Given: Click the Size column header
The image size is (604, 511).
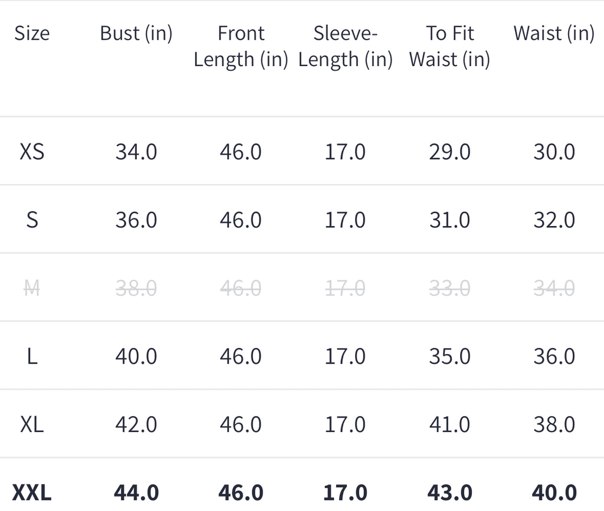Looking at the screenshot, I should click(32, 33).
